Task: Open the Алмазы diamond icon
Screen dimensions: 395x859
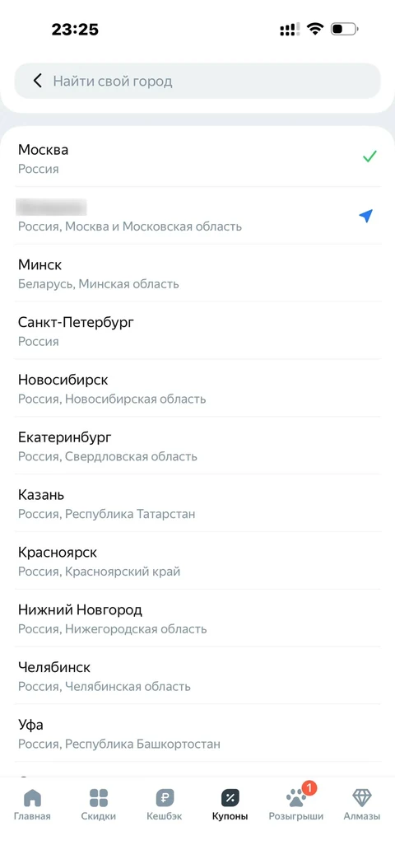Action: tap(361, 797)
